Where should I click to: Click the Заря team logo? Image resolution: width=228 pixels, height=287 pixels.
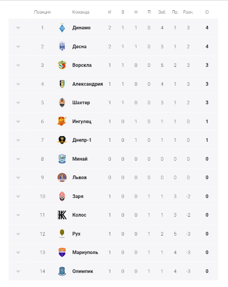click(x=62, y=196)
